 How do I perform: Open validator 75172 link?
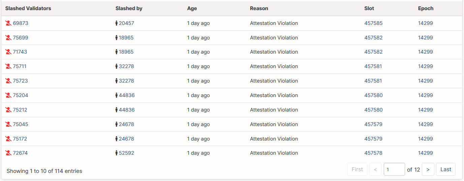[x=20, y=139]
